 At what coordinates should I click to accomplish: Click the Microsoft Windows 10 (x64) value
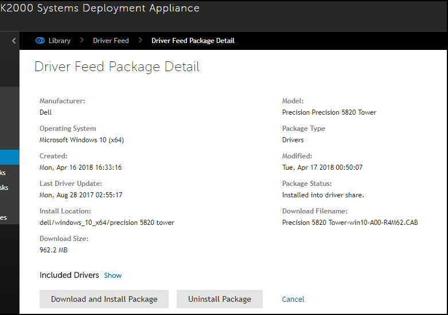pyautogui.click(x=81, y=140)
